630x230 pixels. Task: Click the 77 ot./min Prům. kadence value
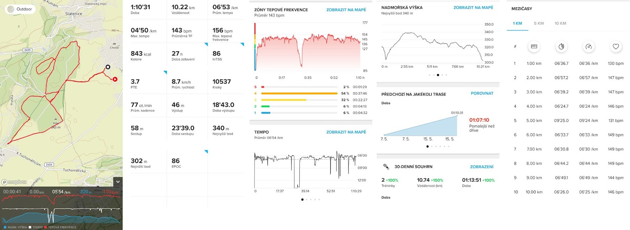141,105
